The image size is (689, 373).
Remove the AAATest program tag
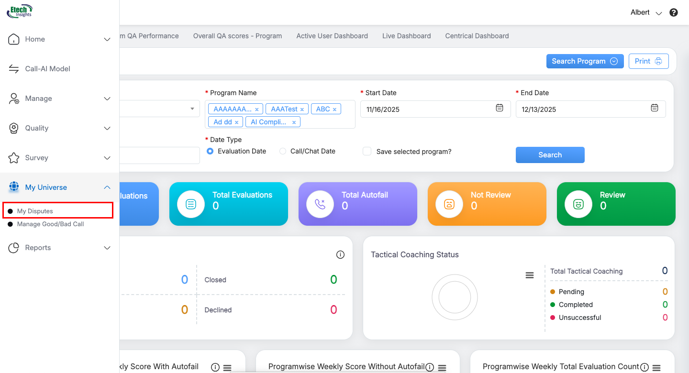tap(302, 110)
